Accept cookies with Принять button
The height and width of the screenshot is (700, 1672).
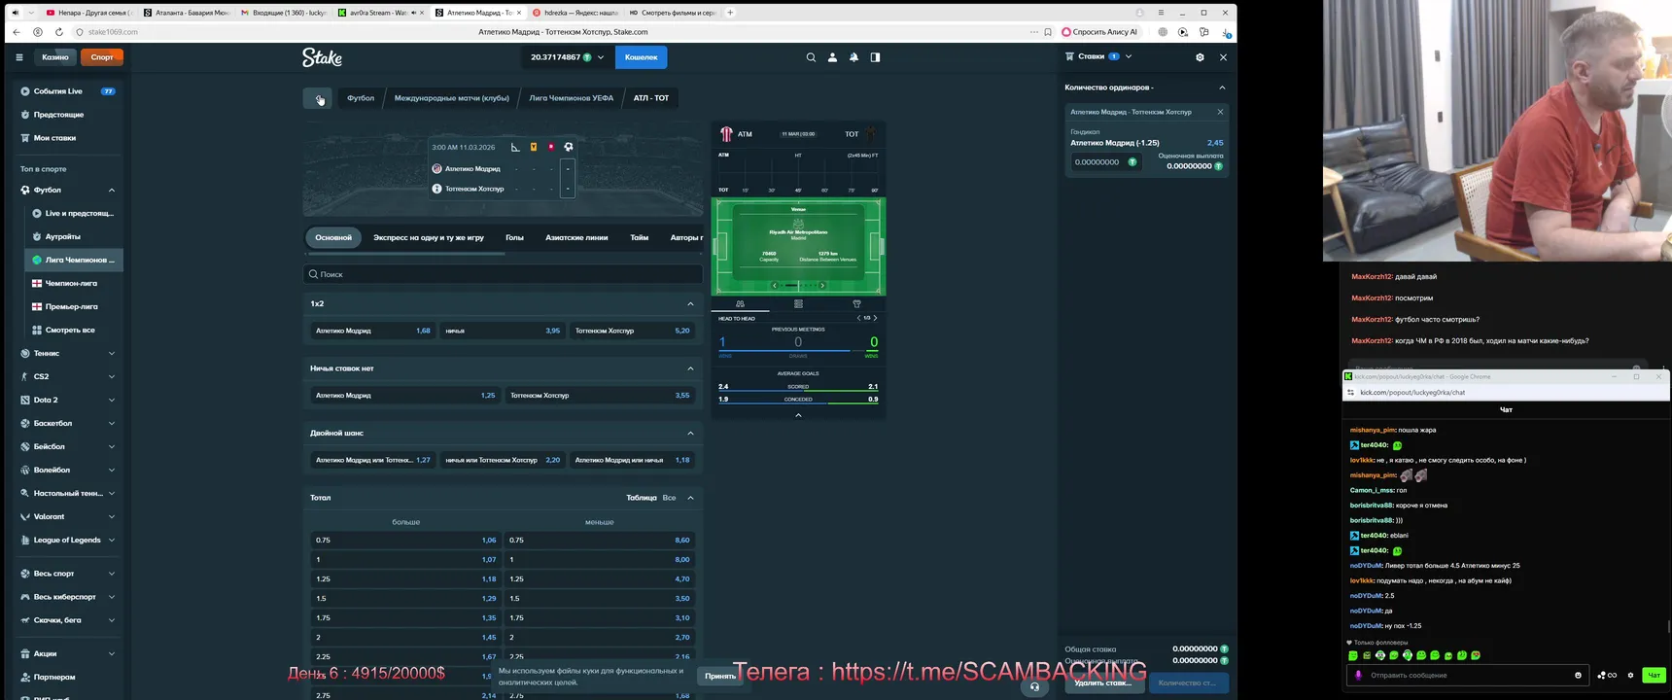tap(720, 676)
